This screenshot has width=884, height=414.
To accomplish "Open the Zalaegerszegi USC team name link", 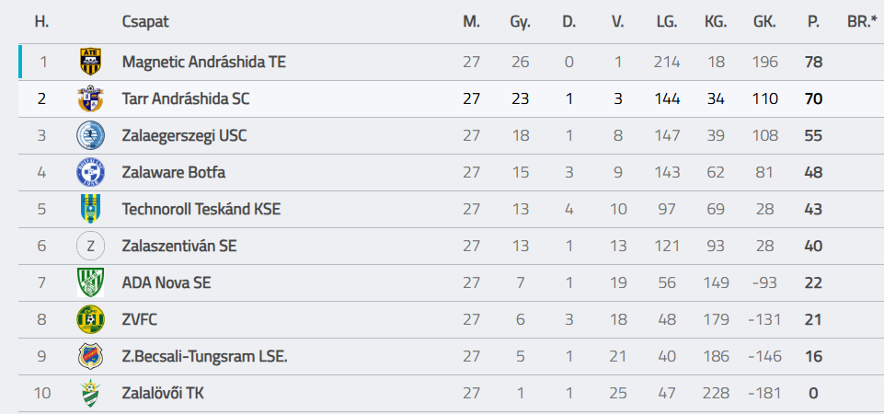I will tap(184, 135).
